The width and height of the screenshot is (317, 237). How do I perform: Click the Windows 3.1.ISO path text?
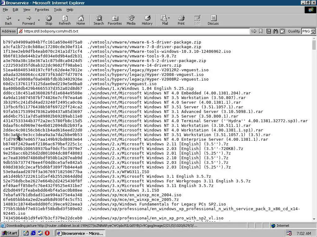[x=123, y=190]
